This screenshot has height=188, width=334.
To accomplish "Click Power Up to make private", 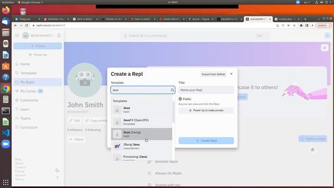I will 206,110.
